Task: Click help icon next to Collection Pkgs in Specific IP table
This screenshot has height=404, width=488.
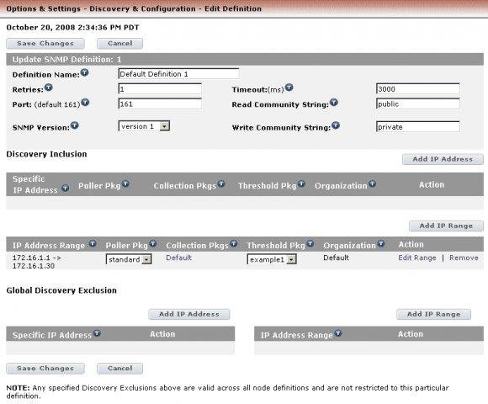Action: tap(221, 183)
